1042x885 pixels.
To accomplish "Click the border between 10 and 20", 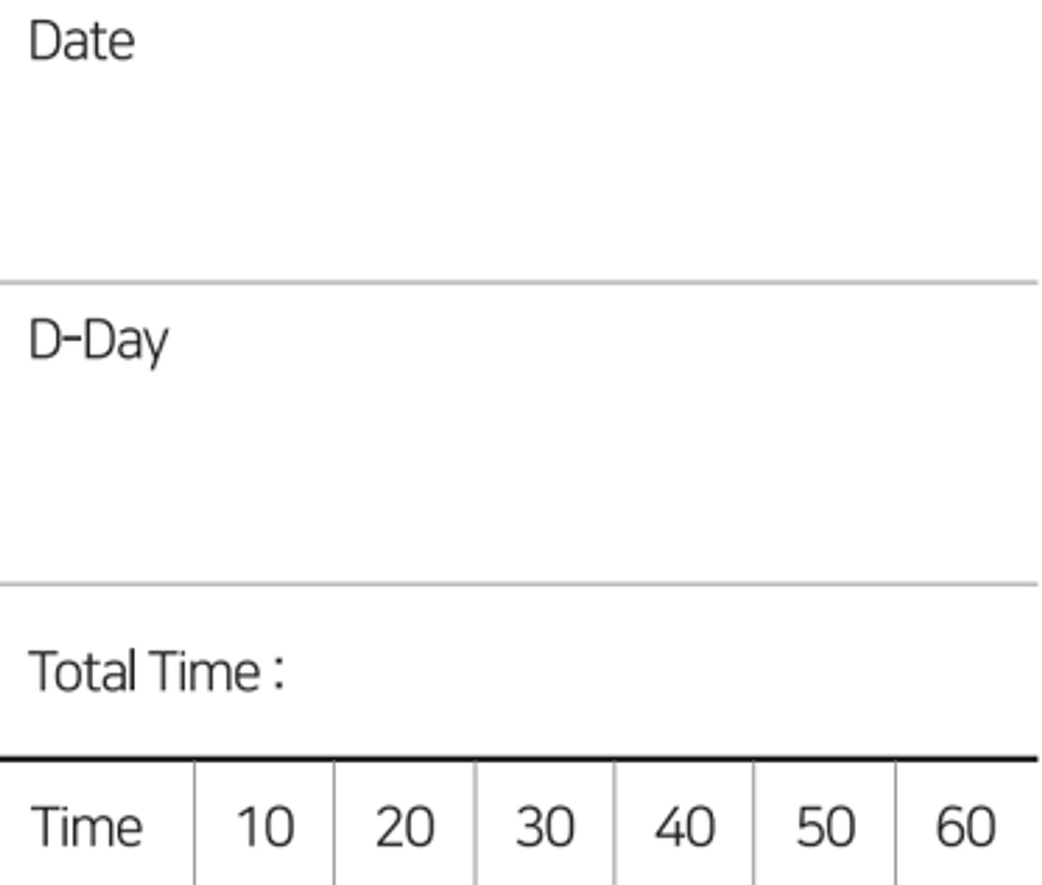I will tap(334, 824).
